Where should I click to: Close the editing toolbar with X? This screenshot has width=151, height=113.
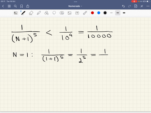[142, 6]
